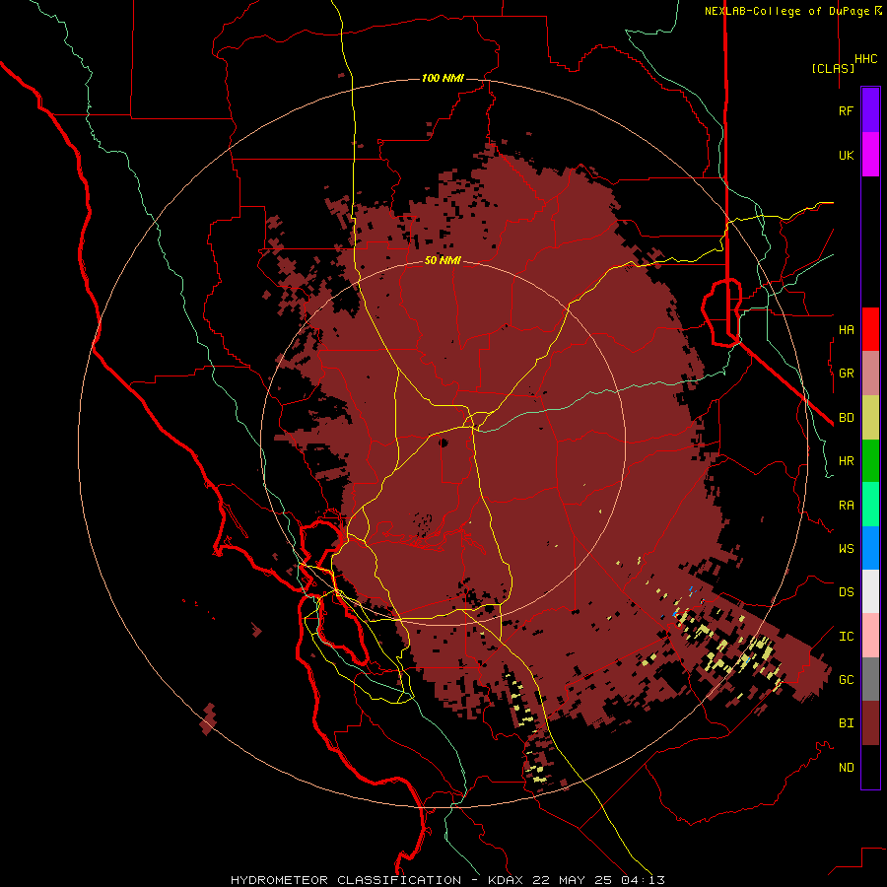
Task: Click the WS legend label
Action: (846, 549)
